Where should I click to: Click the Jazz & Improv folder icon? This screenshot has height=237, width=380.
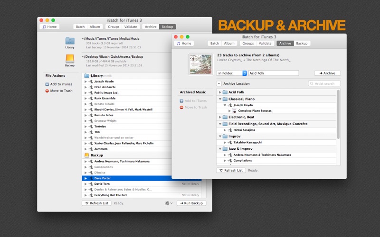click(225, 149)
